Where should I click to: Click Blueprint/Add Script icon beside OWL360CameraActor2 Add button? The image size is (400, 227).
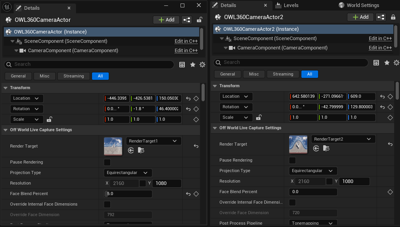(x=381, y=17)
